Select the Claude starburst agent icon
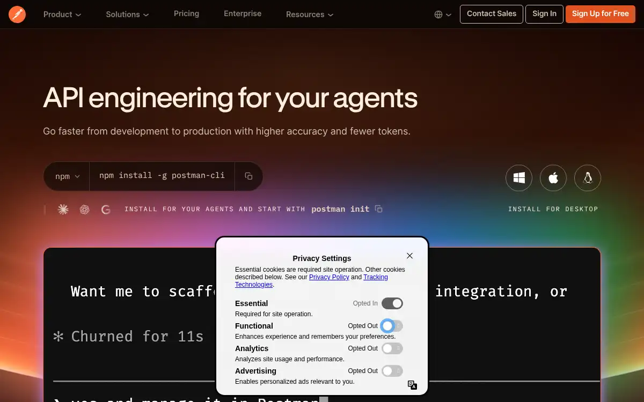Image resolution: width=644 pixels, height=402 pixels. 63,210
